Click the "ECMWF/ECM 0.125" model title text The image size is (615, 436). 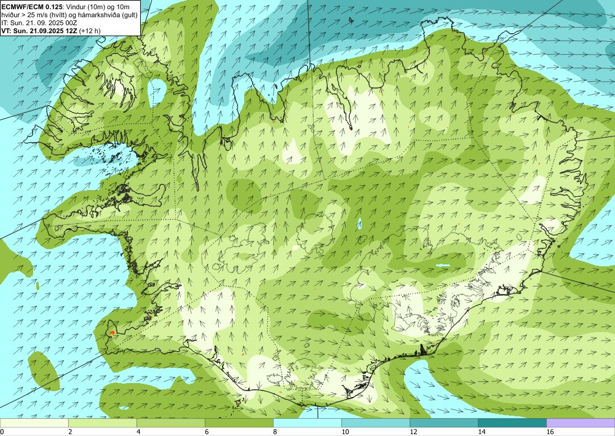coord(31,7)
